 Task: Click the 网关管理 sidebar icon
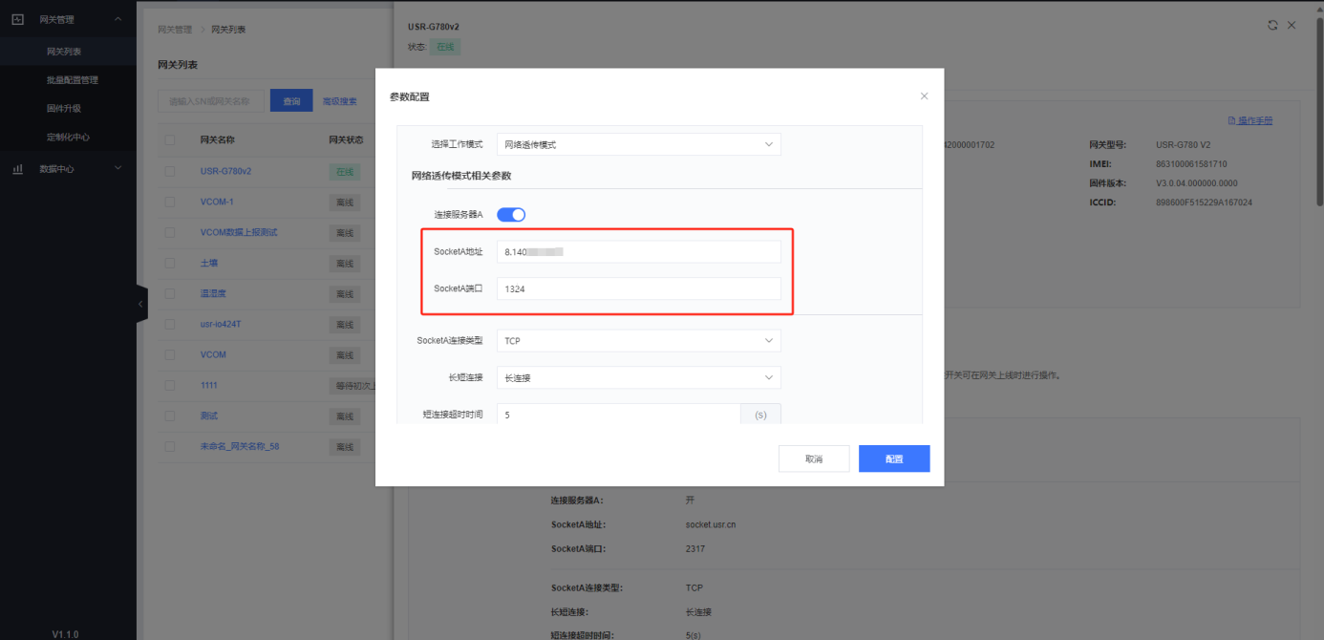[x=17, y=19]
